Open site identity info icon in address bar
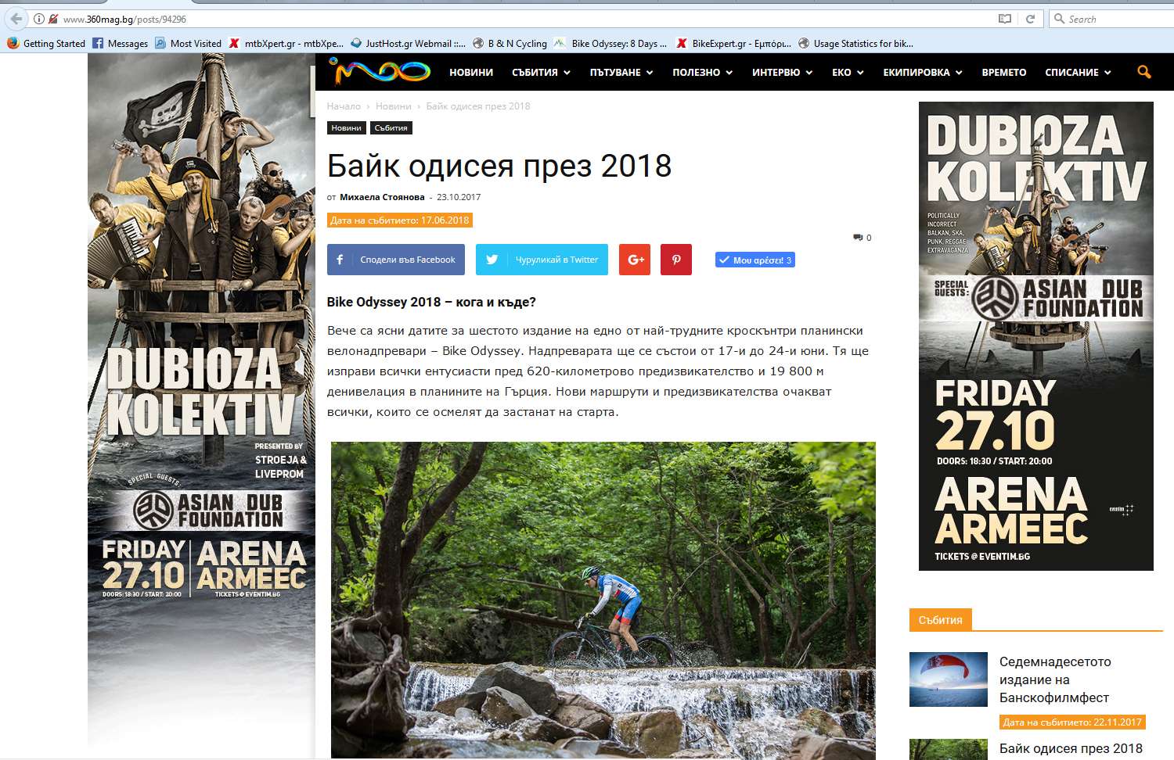Viewport: 1174px width, 760px height. pyautogui.click(x=38, y=19)
